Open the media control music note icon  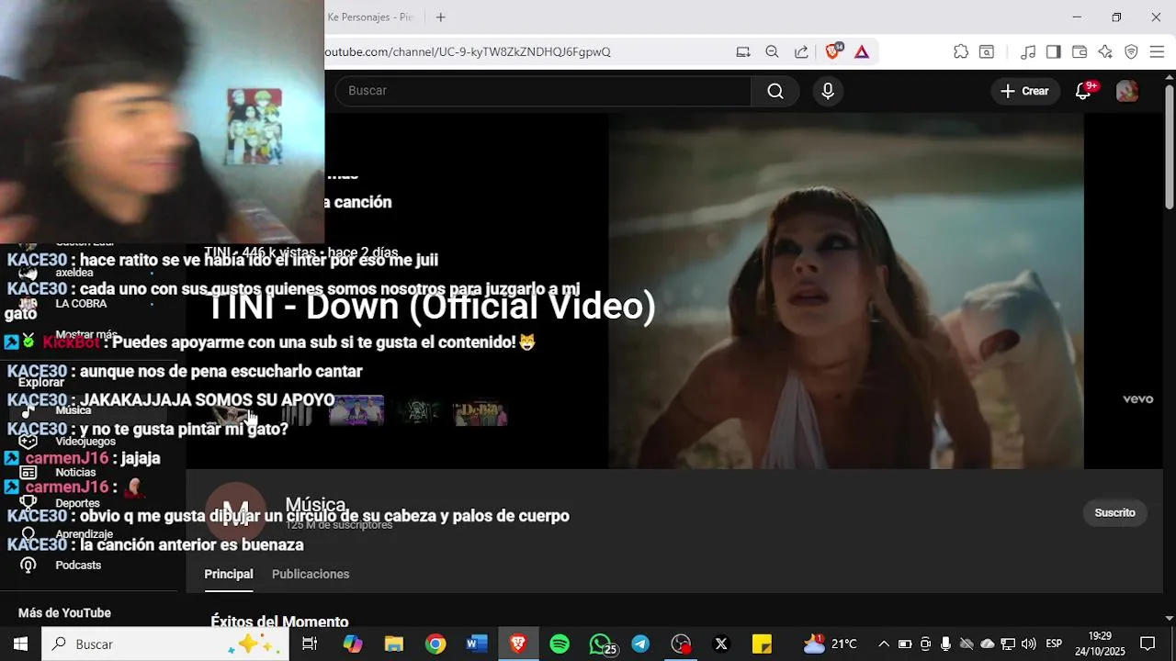(x=1028, y=52)
